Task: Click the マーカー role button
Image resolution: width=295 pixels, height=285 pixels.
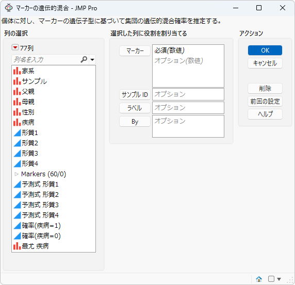Action: click(x=135, y=51)
